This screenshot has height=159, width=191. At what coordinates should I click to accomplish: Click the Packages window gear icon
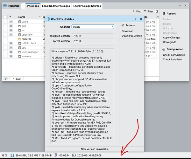pos(5,6)
